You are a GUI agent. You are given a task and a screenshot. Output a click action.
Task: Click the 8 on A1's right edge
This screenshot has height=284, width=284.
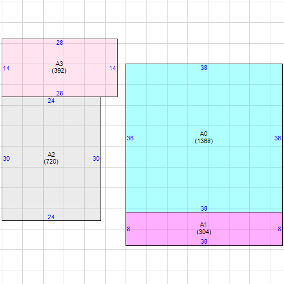tap(279, 229)
